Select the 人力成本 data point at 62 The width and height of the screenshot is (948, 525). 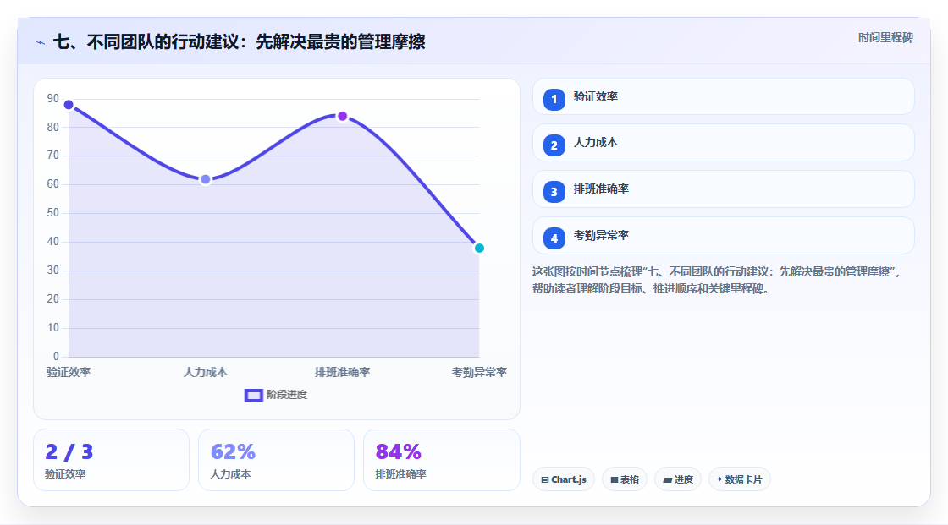[x=206, y=179]
